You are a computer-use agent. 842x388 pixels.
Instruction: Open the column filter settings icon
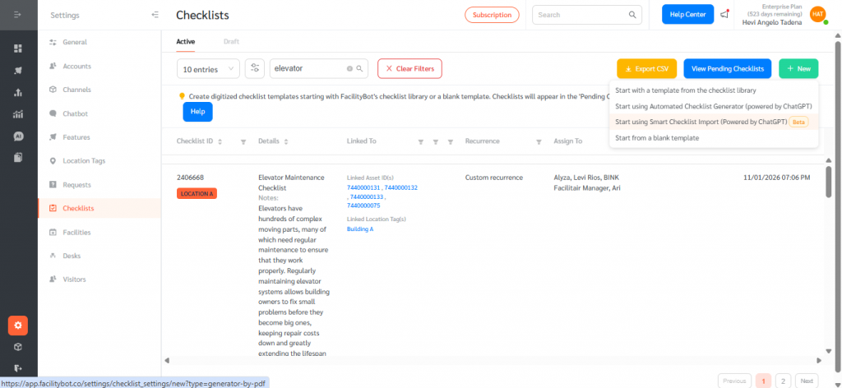pos(255,68)
